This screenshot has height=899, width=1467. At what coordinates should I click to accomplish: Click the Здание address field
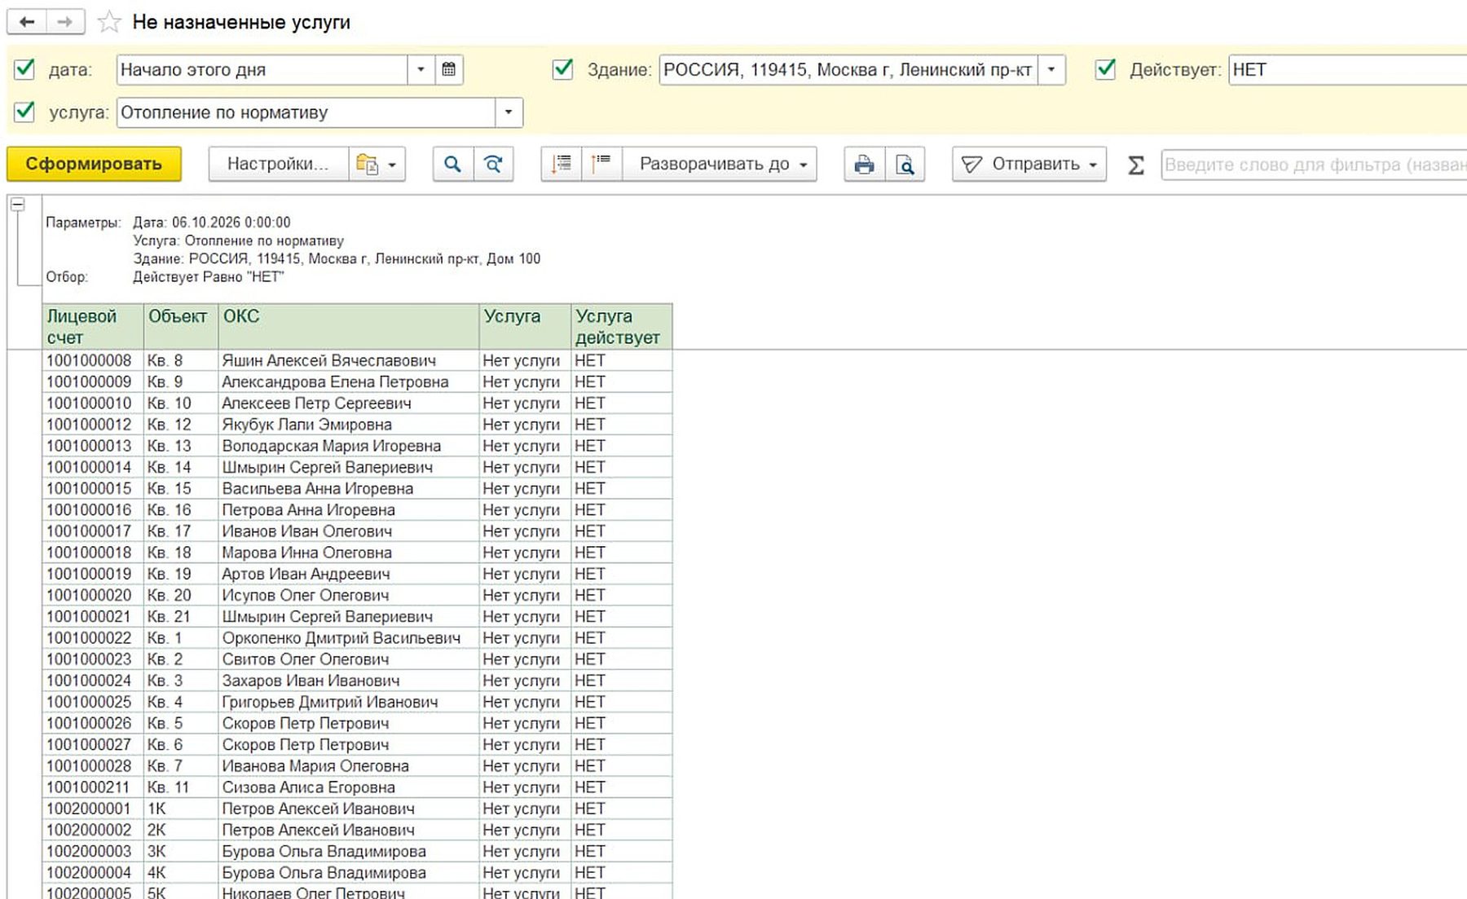point(848,69)
